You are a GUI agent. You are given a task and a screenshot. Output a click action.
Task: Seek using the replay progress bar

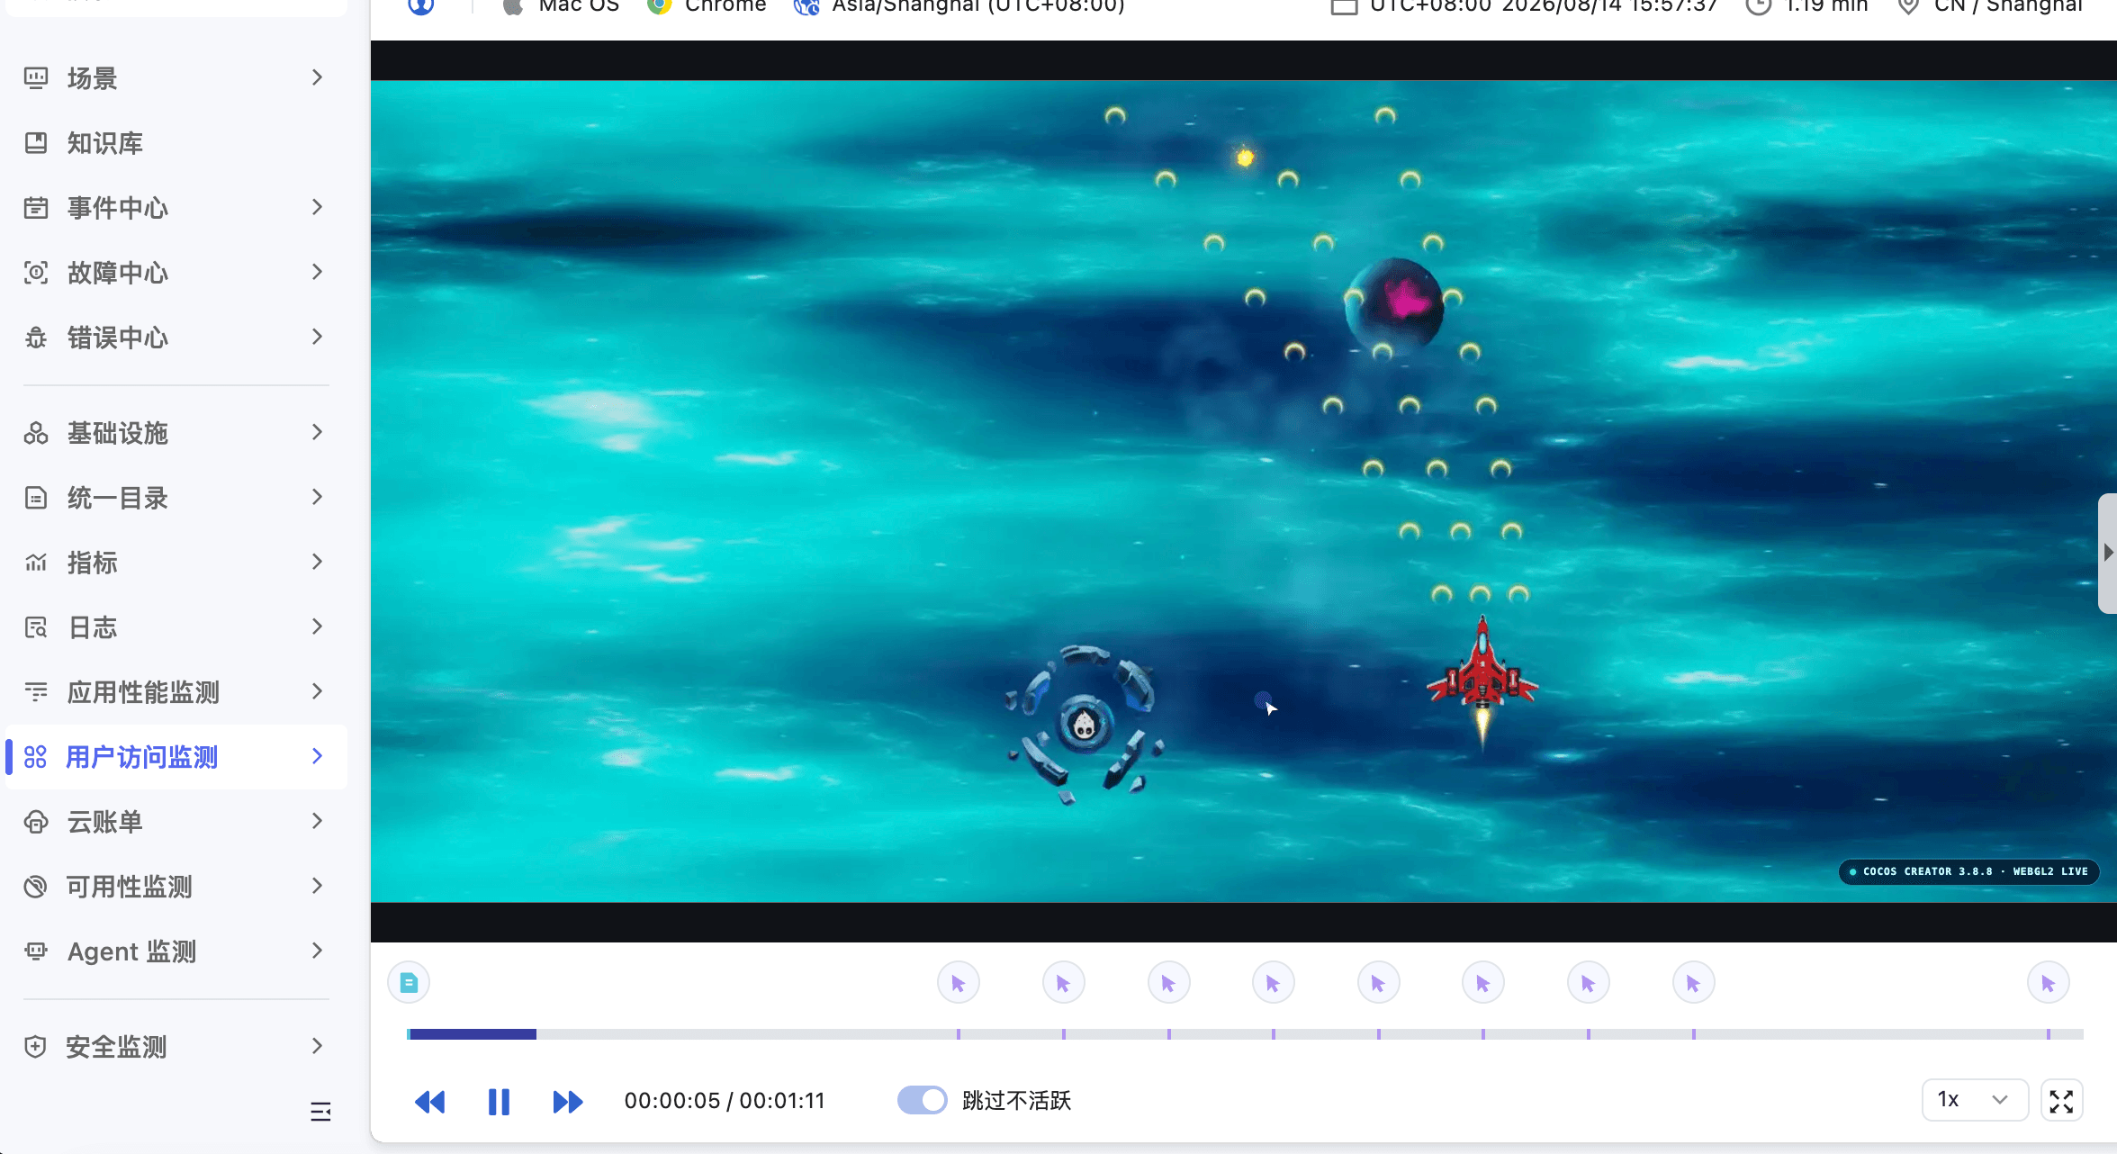point(1245,1034)
